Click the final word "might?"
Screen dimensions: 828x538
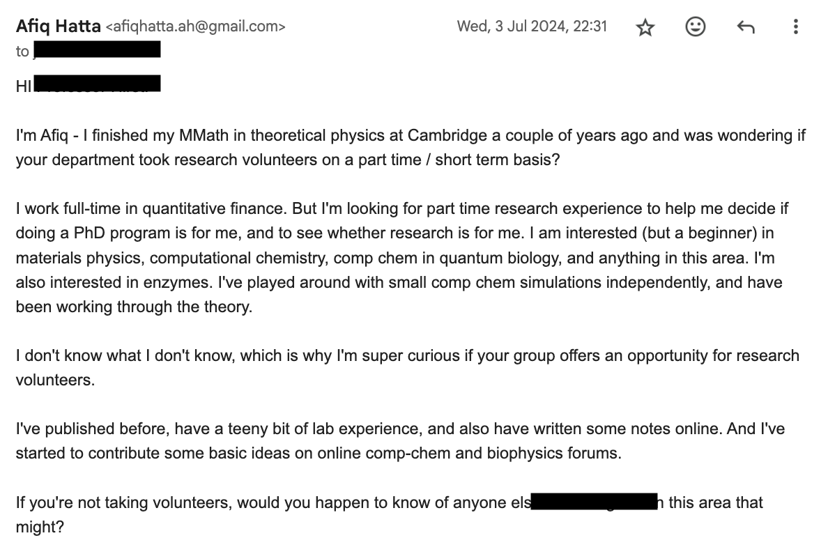pos(40,526)
